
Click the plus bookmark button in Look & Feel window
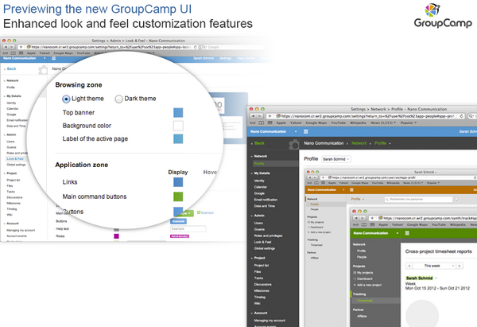21,47
